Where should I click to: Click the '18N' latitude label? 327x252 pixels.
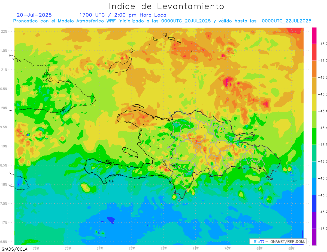[x=5, y=184]
